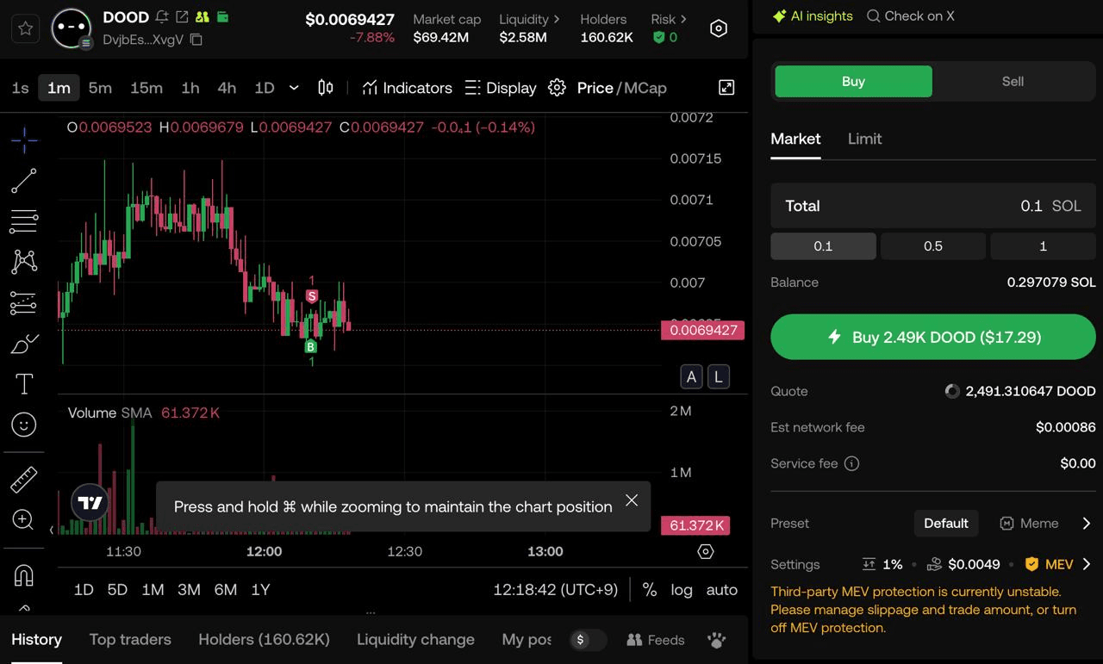Select the crosshair cursor tool
This screenshot has height=664, width=1103.
coord(24,140)
